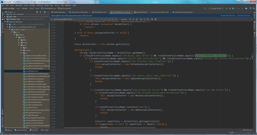The height and width of the screenshot is (135, 257).
Task: Jump to previous search occurrence arrow
Action: point(130,19)
